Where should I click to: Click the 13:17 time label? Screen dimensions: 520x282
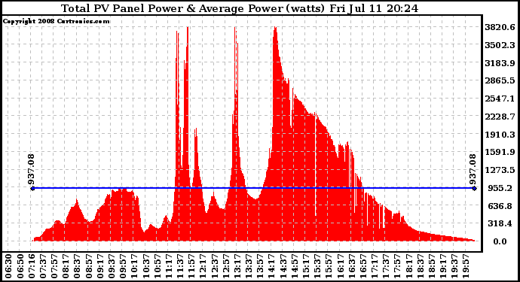[x=238, y=266]
